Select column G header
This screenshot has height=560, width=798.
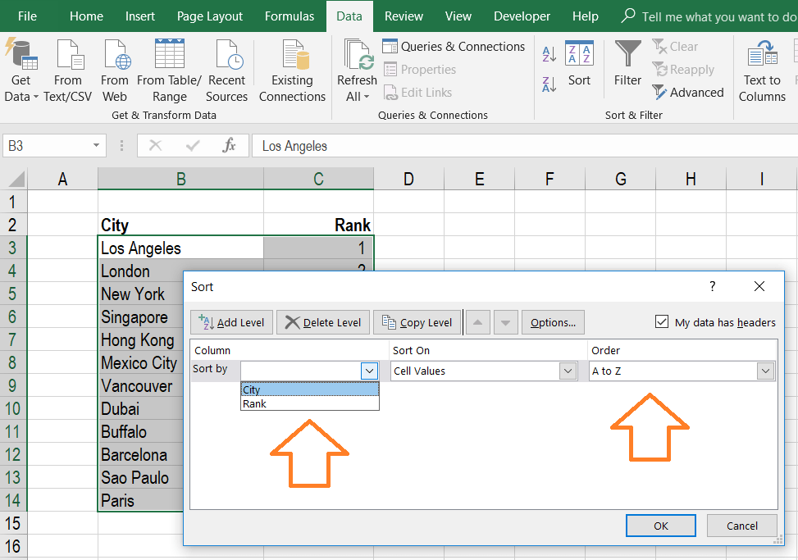click(x=620, y=179)
